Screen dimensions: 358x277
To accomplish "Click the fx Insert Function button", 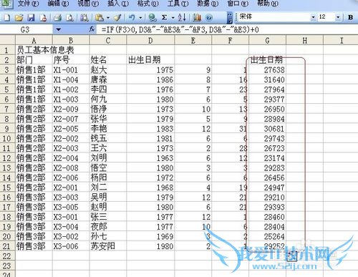I will point(92,29).
